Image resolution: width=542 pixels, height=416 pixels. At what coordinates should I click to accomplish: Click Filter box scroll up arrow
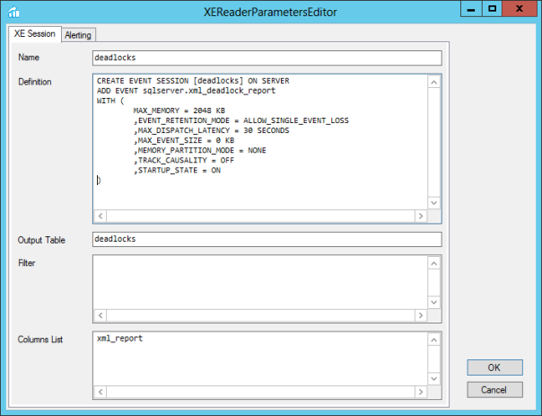click(434, 263)
